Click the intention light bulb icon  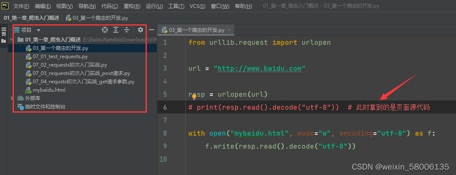tap(194, 97)
